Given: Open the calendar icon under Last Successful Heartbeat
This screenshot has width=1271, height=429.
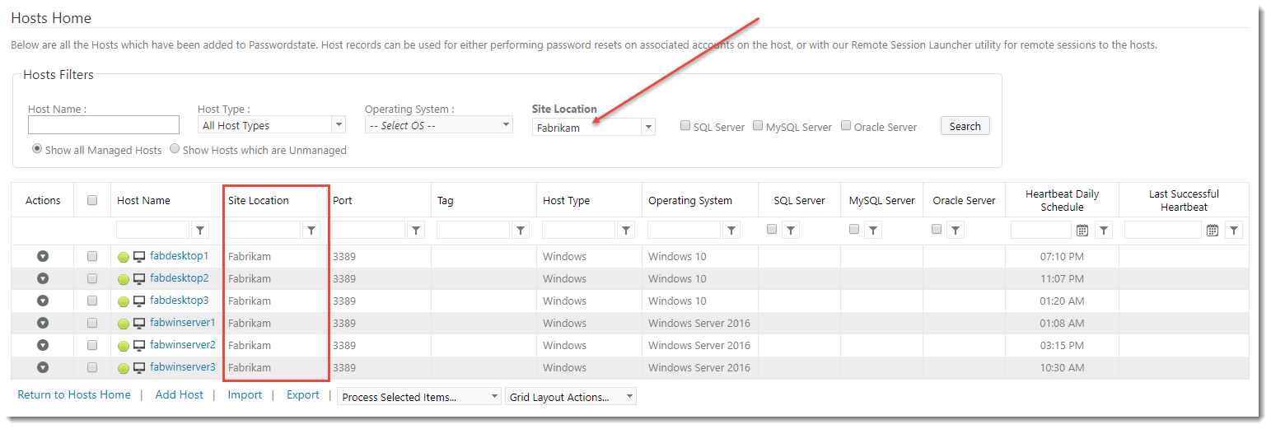Looking at the screenshot, I should (x=1212, y=231).
